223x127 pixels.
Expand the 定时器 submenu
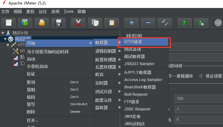click(x=108, y=83)
